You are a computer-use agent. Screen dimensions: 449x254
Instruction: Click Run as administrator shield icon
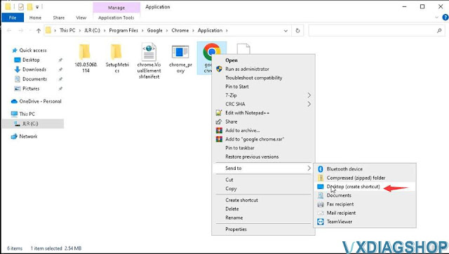(x=219, y=69)
